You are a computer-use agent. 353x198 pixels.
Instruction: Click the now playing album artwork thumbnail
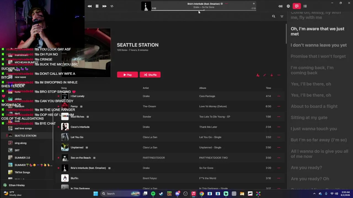coord(146,6)
